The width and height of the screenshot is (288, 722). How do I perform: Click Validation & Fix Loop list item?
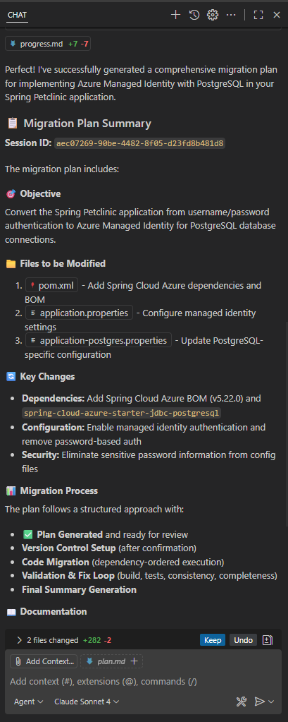149,576
